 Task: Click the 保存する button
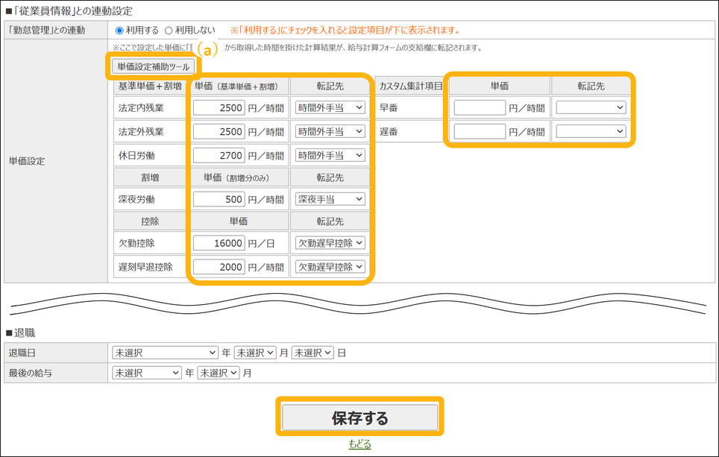(x=360, y=418)
